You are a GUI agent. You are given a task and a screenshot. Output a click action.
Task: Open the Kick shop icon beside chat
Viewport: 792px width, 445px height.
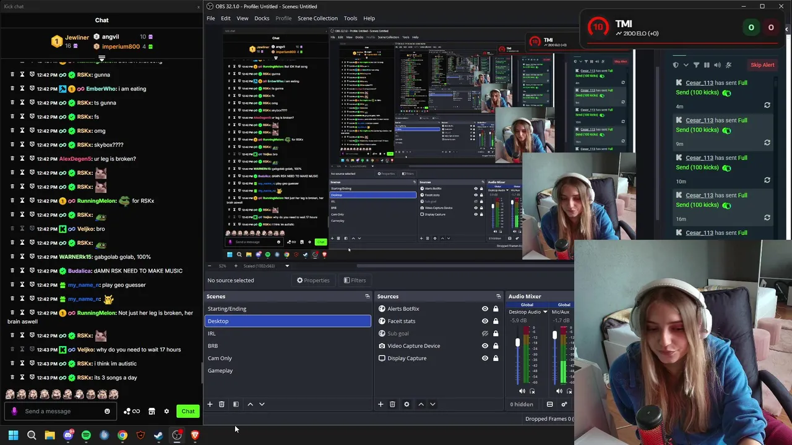[152, 412]
